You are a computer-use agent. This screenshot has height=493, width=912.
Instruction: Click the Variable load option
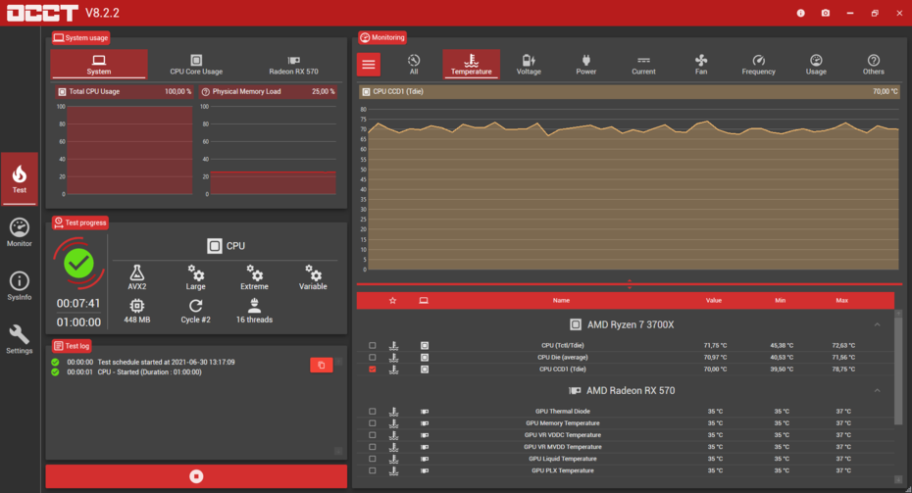(x=313, y=277)
